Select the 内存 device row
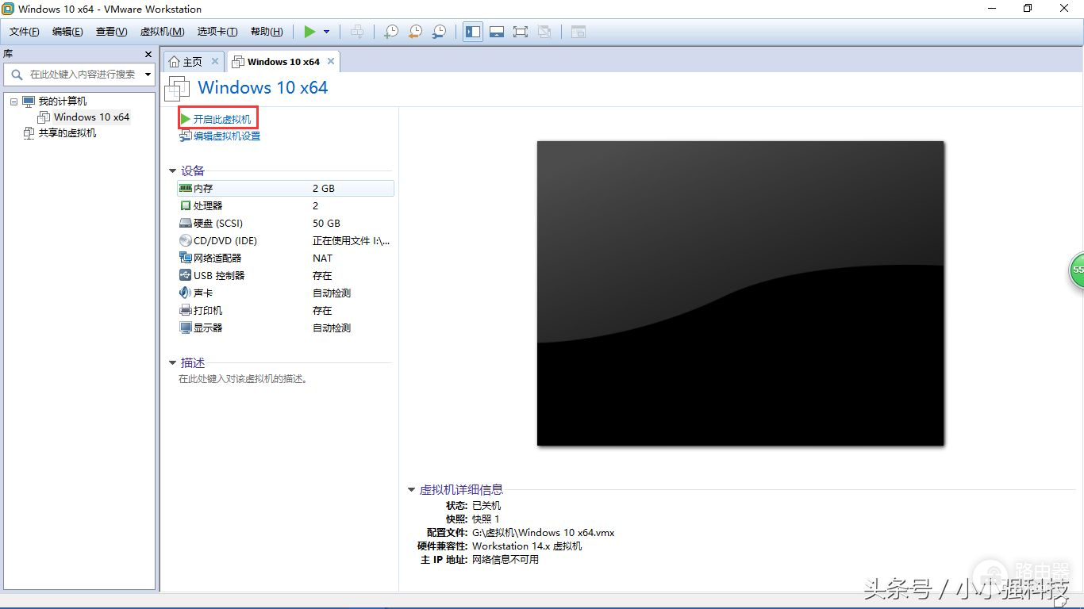Screen dimensions: 1084x609 coord(286,188)
